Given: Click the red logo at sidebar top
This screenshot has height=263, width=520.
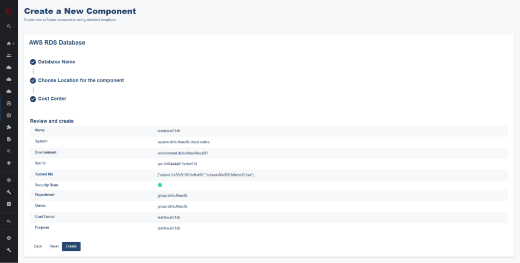Looking at the screenshot, I should click(x=9, y=10).
